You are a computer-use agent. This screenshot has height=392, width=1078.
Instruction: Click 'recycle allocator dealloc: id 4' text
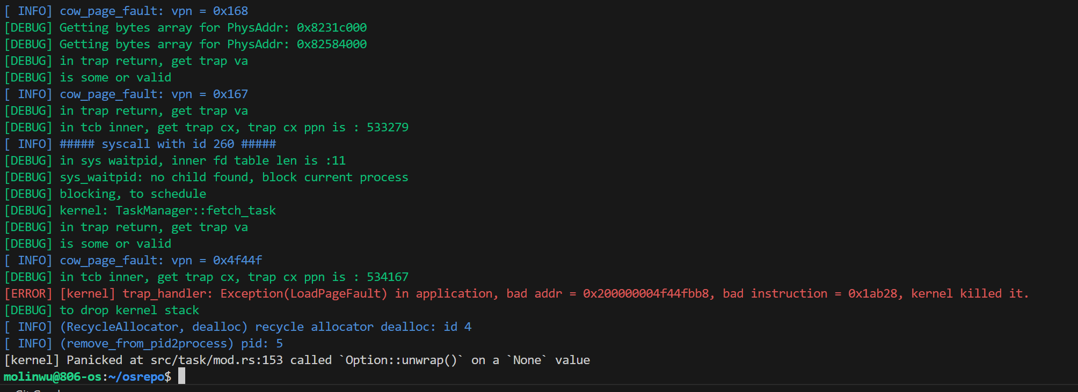pyautogui.click(x=363, y=327)
